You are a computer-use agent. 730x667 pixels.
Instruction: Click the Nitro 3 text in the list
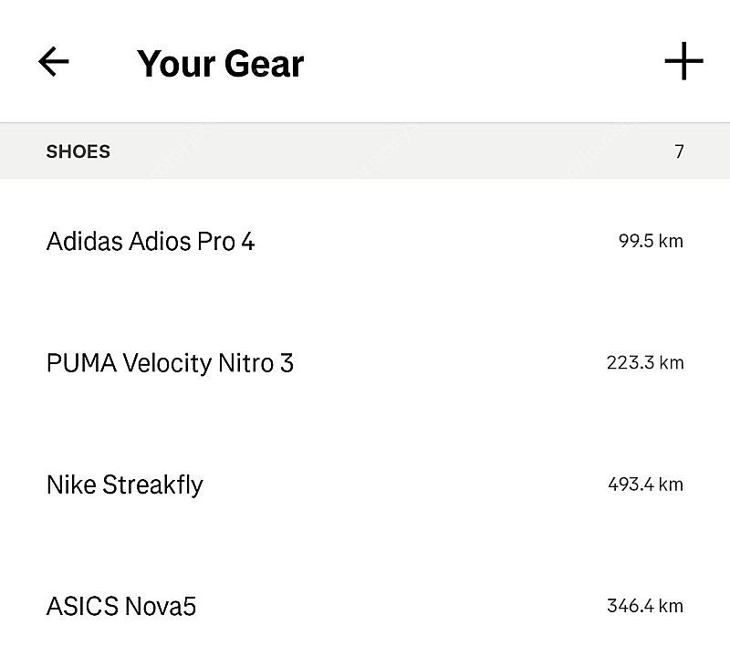tap(255, 362)
